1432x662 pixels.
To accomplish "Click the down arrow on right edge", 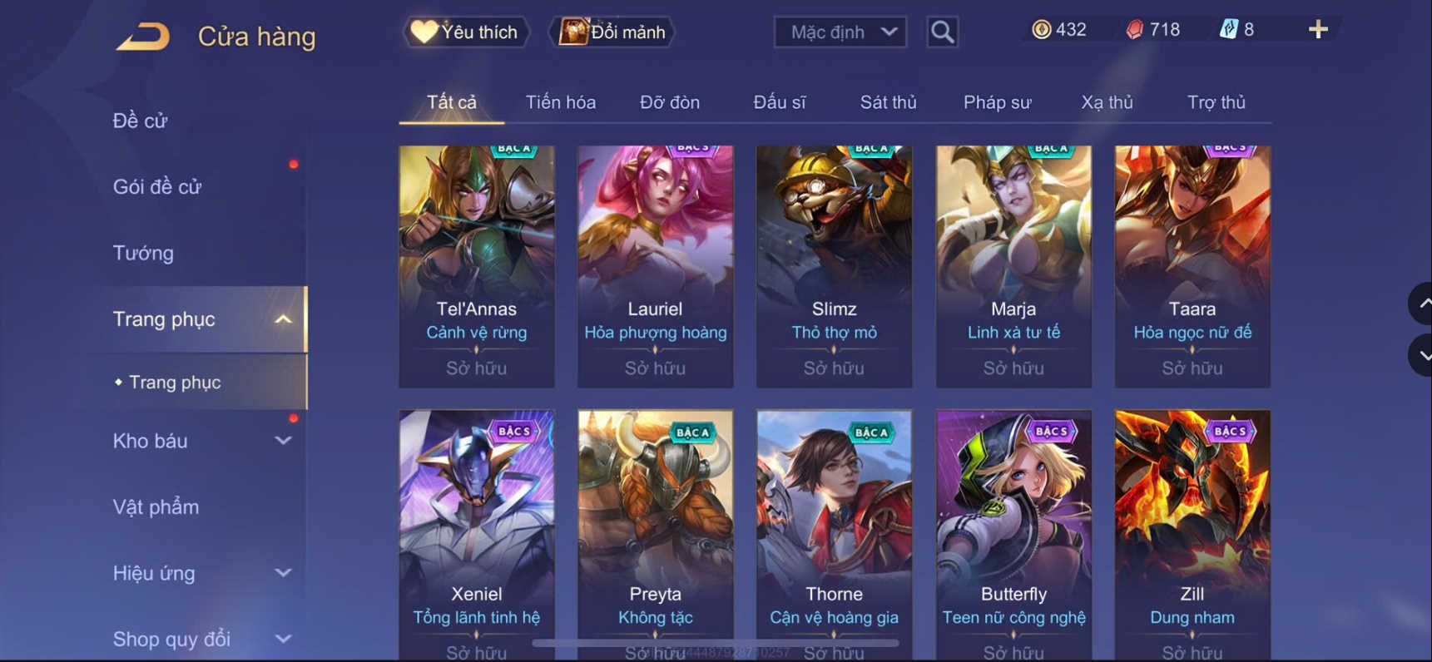I will pyautogui.click(x=1421, y=355).
